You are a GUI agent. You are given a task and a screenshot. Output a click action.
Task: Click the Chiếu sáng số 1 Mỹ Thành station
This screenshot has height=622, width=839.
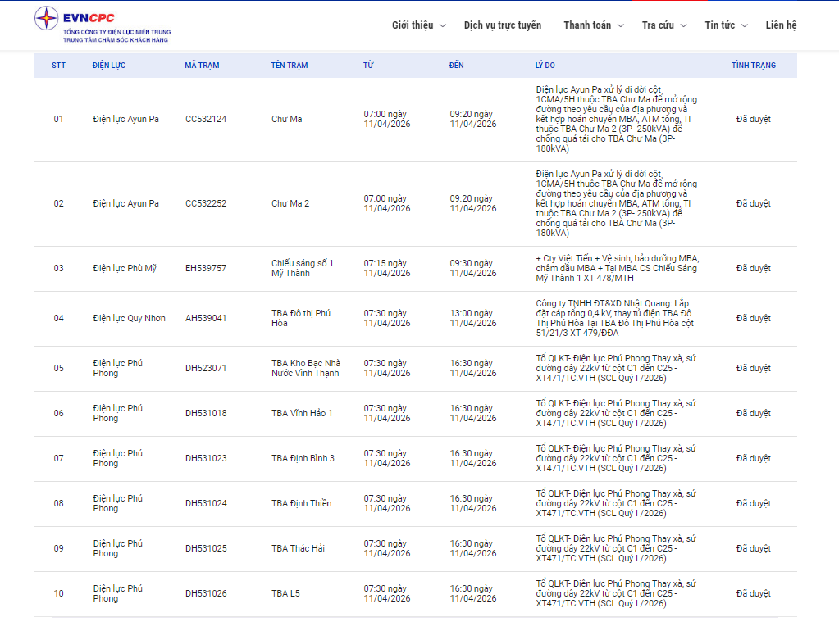(x=303, y=268)
